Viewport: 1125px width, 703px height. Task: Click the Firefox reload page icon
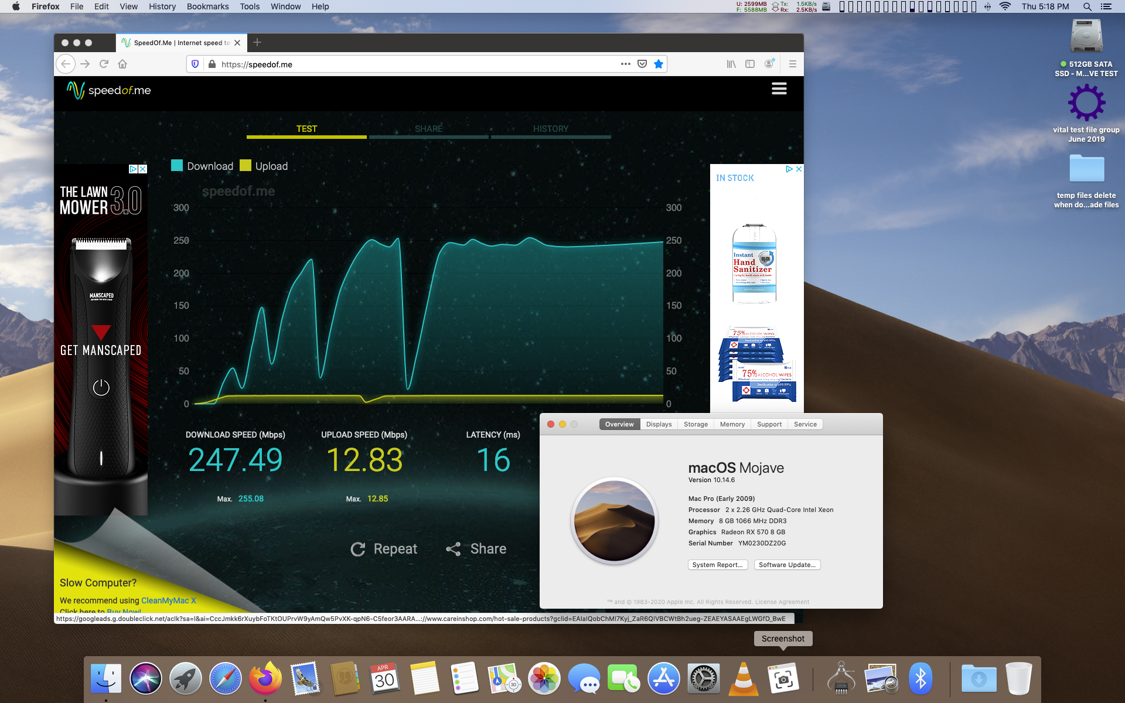pos(104,64)
